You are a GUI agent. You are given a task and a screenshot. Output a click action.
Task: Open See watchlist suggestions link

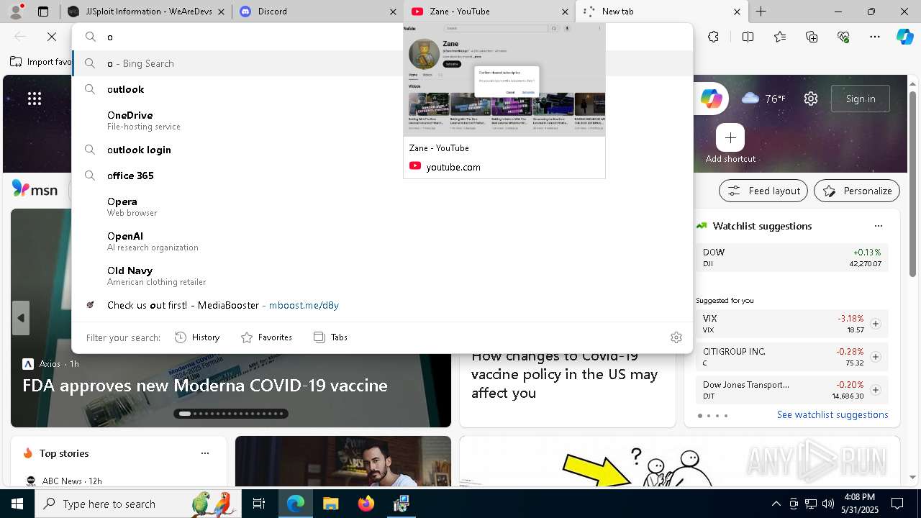(832, 414)
